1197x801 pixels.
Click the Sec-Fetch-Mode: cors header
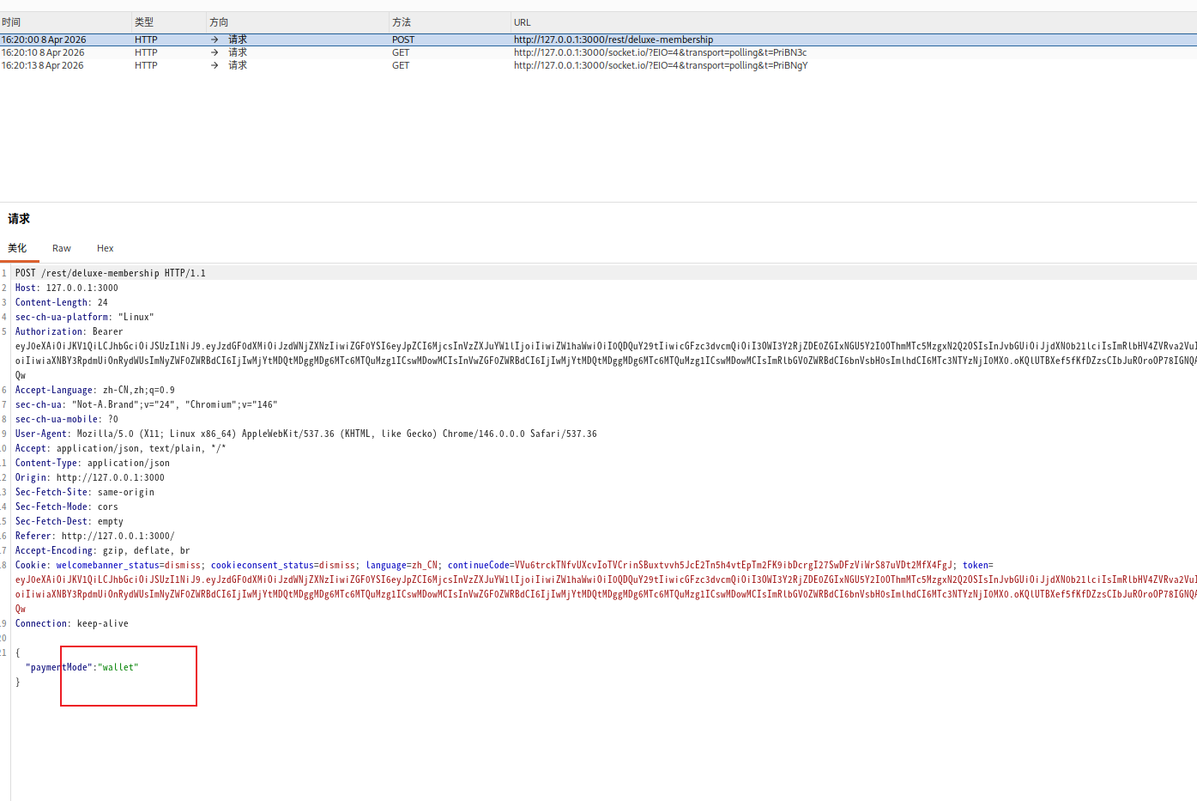pyautogui.click(x=67, y=507)
